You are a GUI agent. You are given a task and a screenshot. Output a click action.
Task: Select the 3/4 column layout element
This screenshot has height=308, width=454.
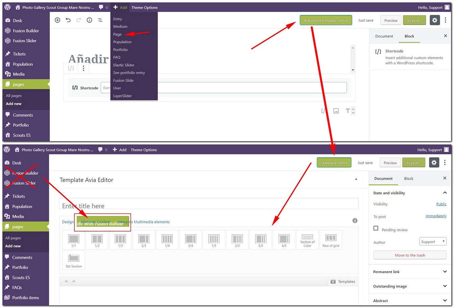click(x=190, y=240)
